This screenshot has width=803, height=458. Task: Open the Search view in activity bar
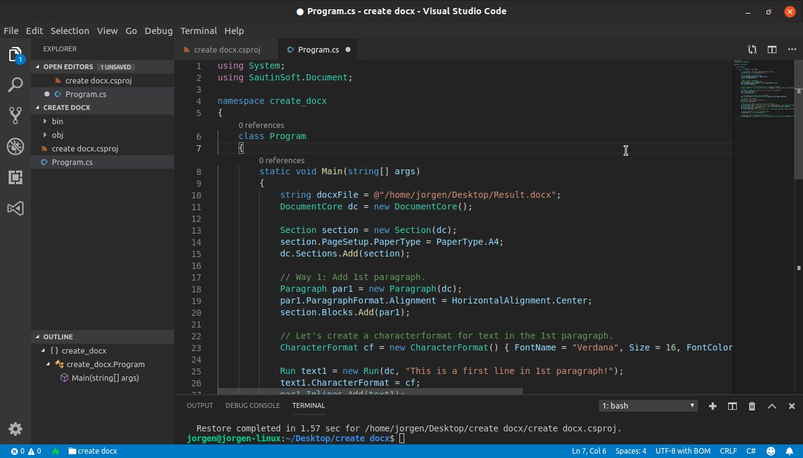tap(15, 85)
